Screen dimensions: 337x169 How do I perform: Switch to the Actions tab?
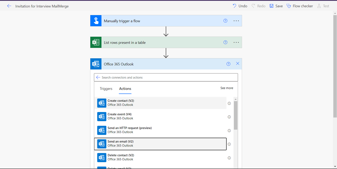click(125, 89)
